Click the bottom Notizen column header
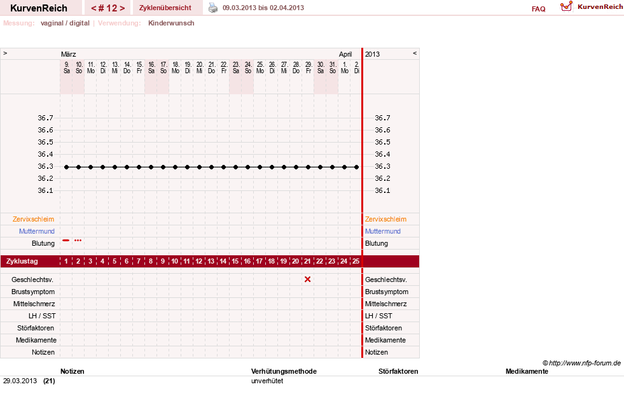 coord(73,371)
